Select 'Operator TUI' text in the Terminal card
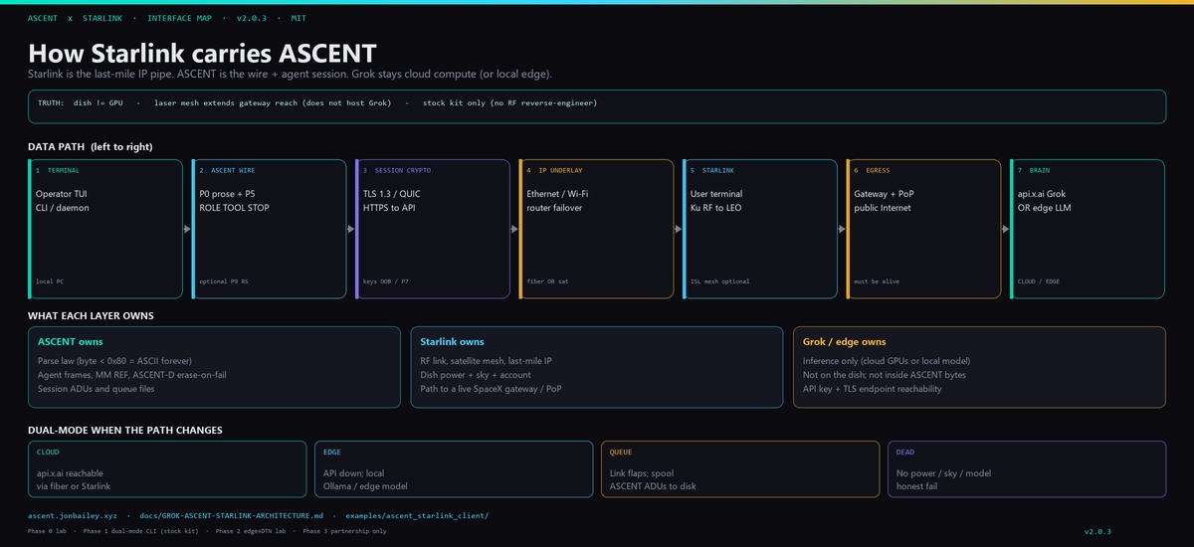Screen dimensions: 1194x547 tap(64, 194)
